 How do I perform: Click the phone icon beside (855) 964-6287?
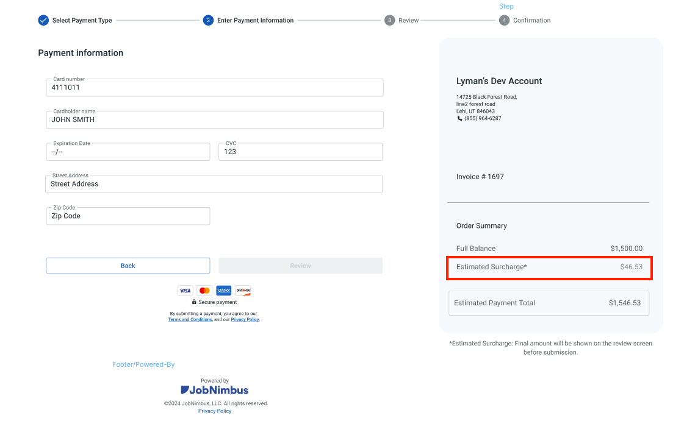(459, 118)
